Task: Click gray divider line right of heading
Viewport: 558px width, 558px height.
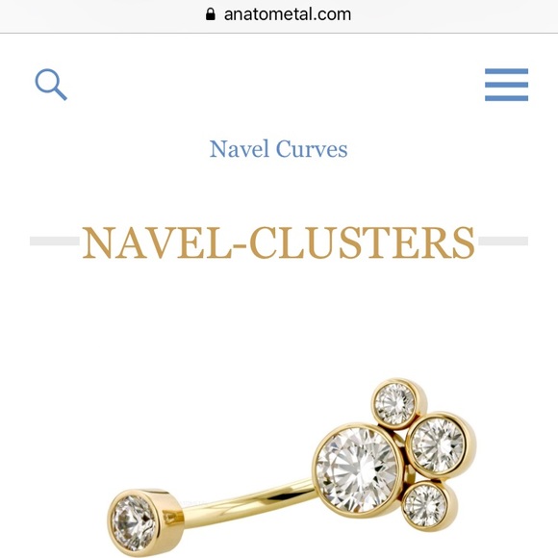Action: (503, 241)
